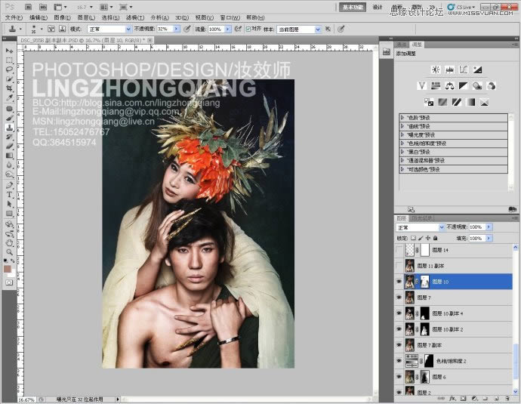Add an Invert adjustment
The width and height of the screenshot is (521, 404).
pyautogui.click(x=429, y=103)
